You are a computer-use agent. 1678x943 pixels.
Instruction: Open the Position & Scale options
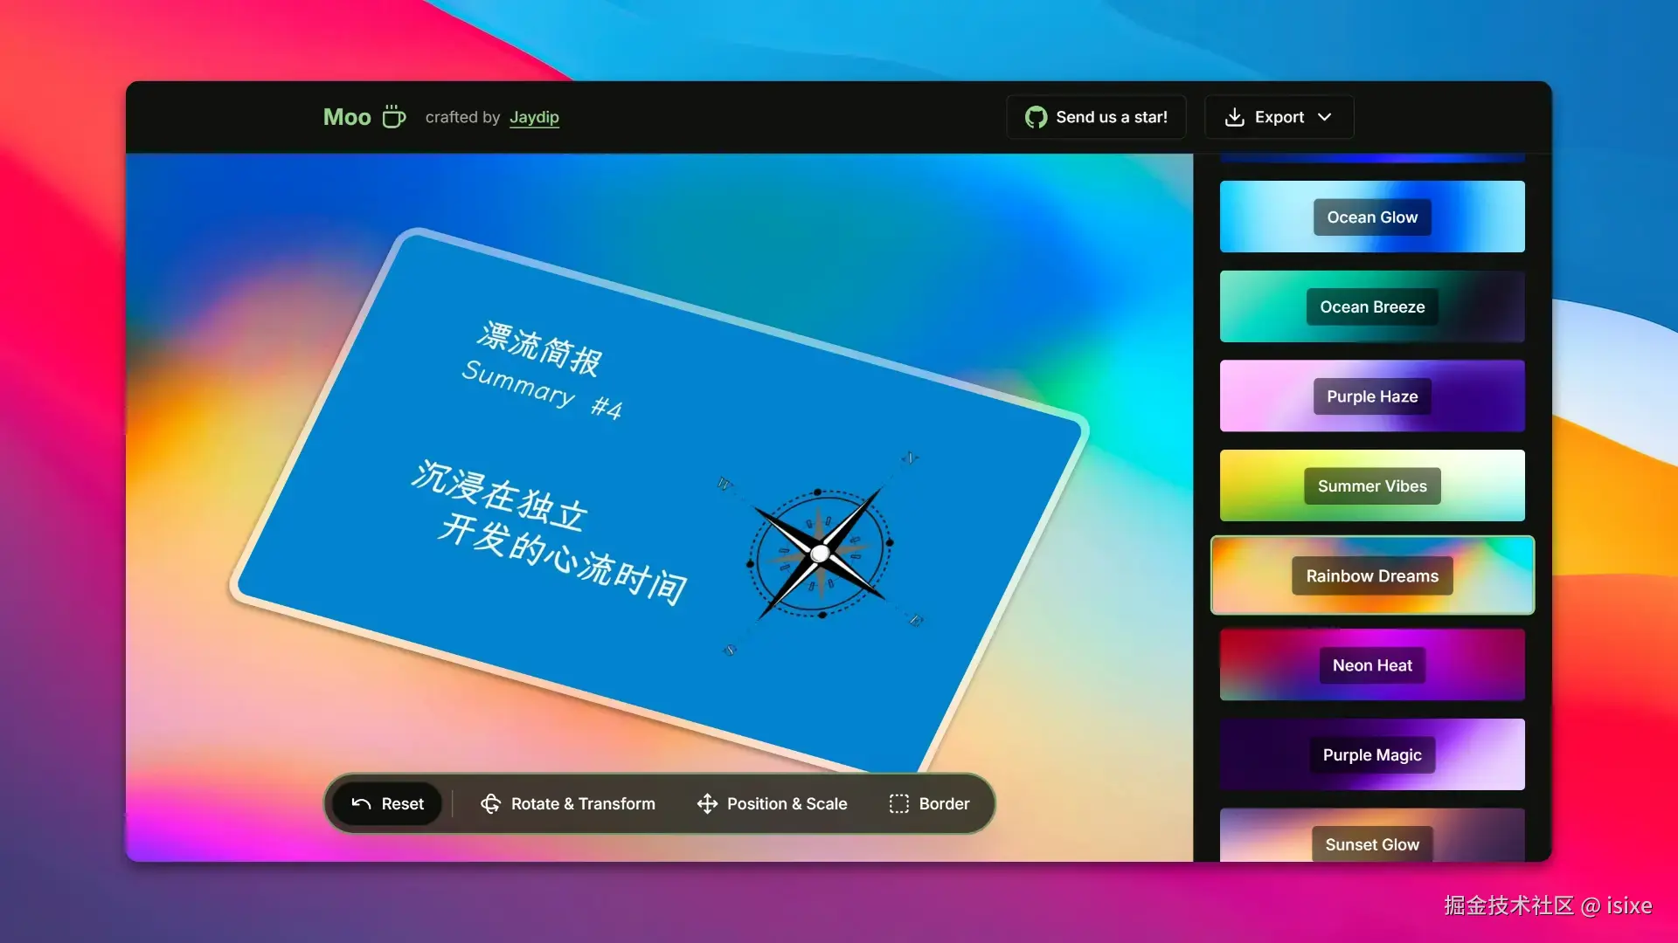tap(787, 803)
